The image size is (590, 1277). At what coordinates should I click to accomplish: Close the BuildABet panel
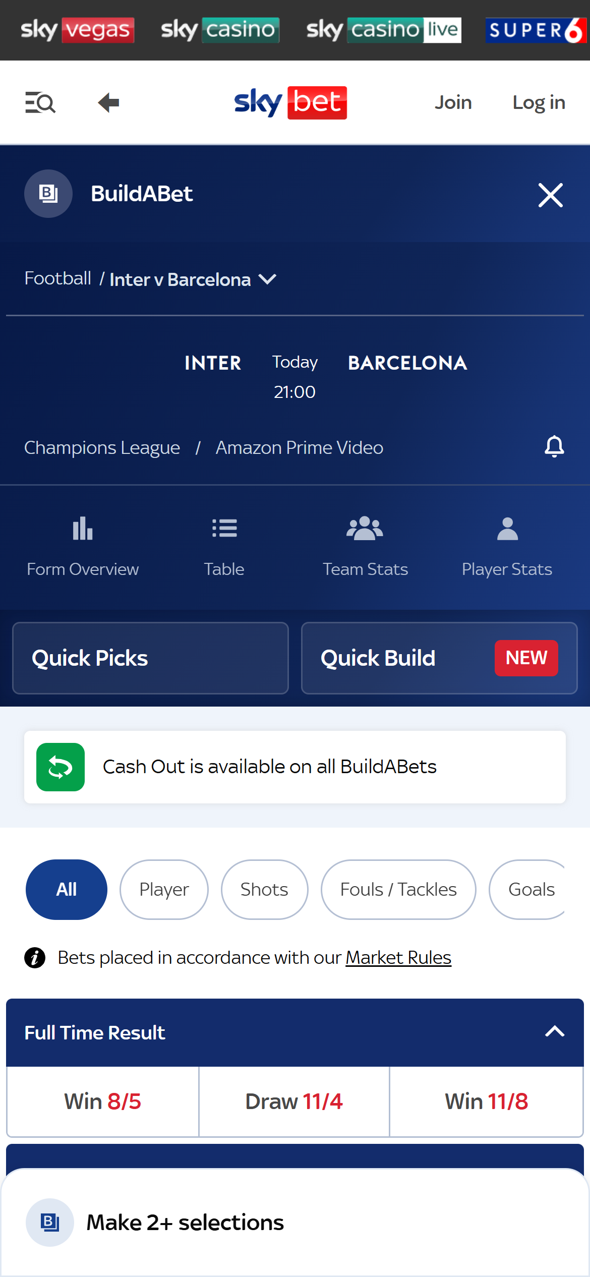click(550, 195)
